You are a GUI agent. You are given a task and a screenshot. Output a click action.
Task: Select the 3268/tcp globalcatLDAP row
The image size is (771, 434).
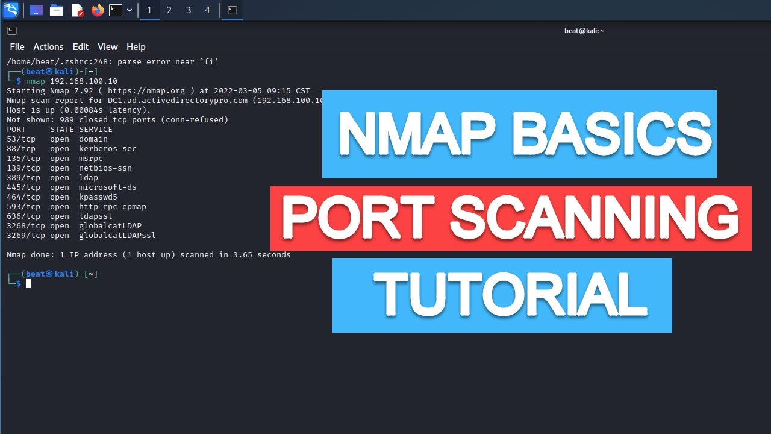pyautogui.click(x=74, y=226)
